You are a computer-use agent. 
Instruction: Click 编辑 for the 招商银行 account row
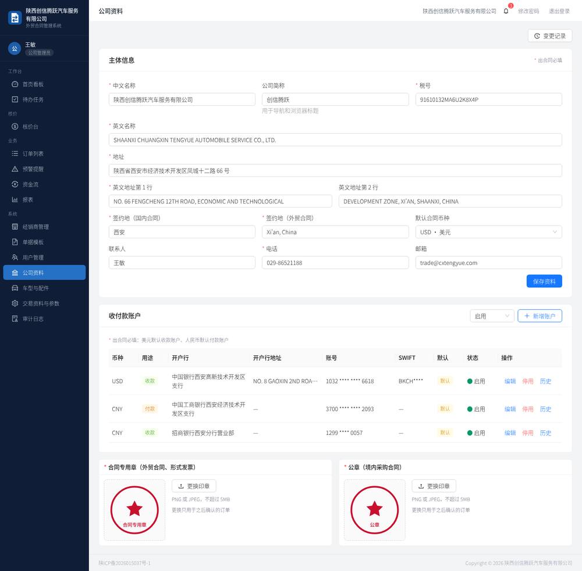510,433
